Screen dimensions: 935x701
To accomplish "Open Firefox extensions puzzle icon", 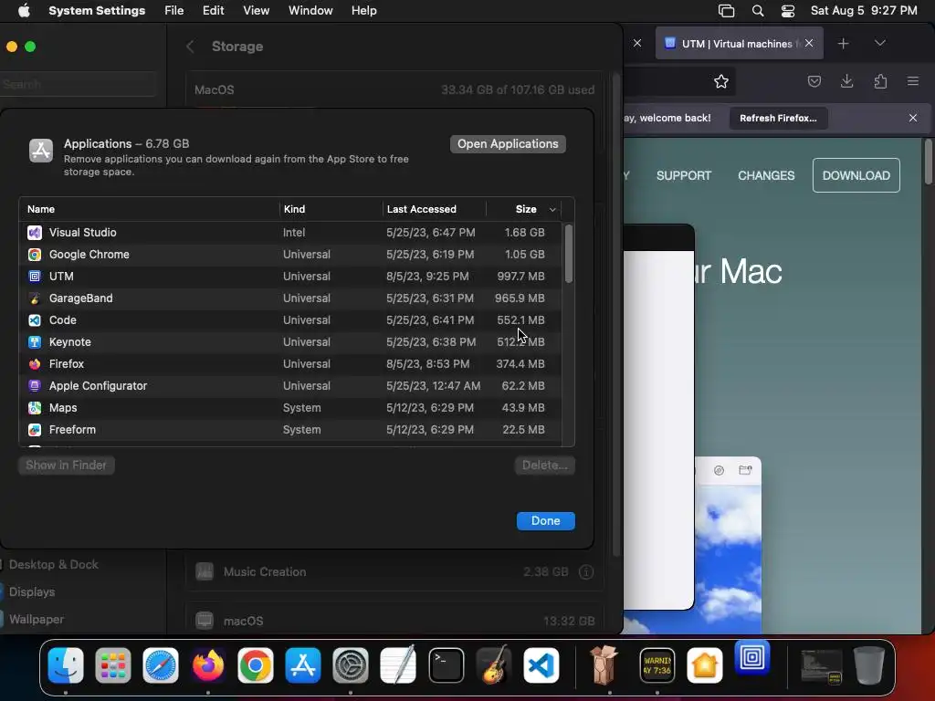I will [x=880, y=81].
